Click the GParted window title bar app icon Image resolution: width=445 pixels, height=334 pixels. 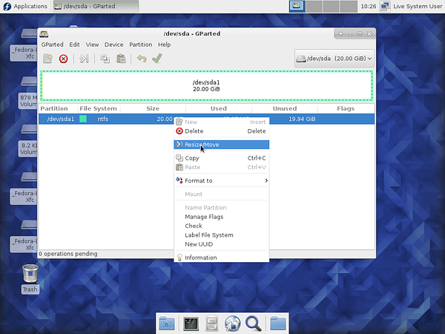(x=44, y=34)
